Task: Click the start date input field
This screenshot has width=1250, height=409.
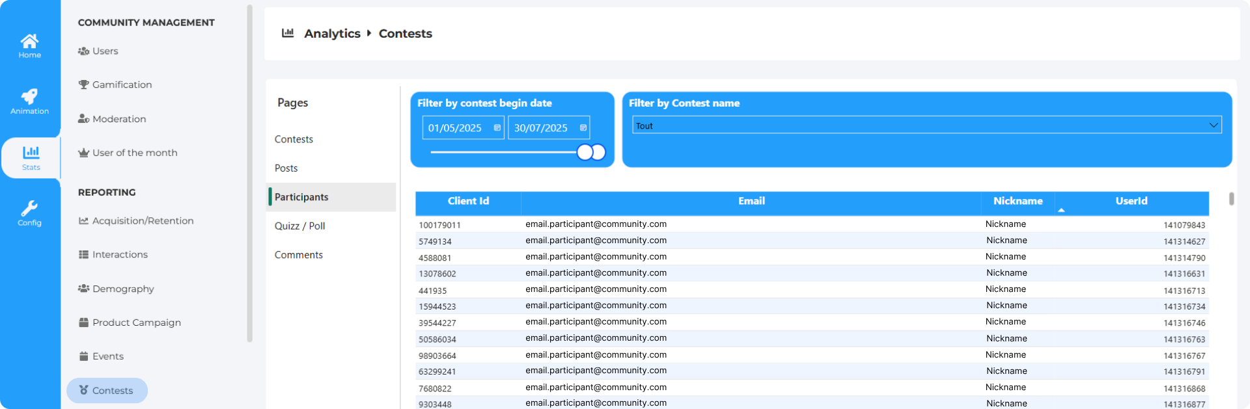Action: [x=456, y=128]
